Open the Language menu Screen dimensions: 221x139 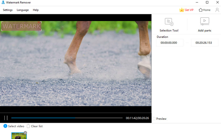coord(23,10)
